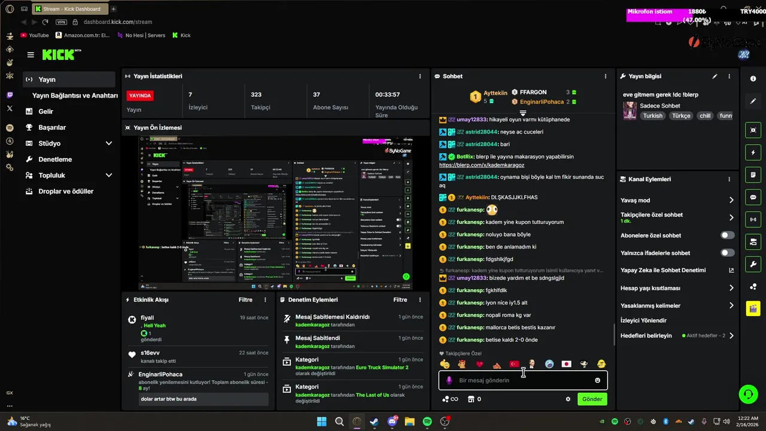Toggle Abonelere özel sohbet switch

point(727,235)
